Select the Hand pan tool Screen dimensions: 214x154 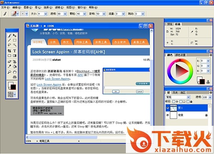(x=15, y=72)
